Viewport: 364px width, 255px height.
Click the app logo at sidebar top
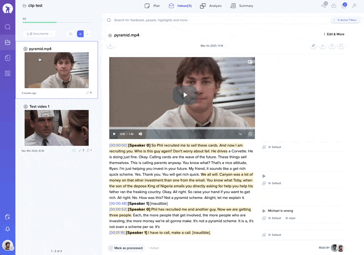[x=8, y=8]
